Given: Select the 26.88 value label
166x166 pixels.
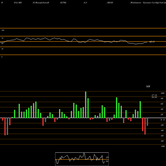Looking at the screenshot, I should click(154, 97).
